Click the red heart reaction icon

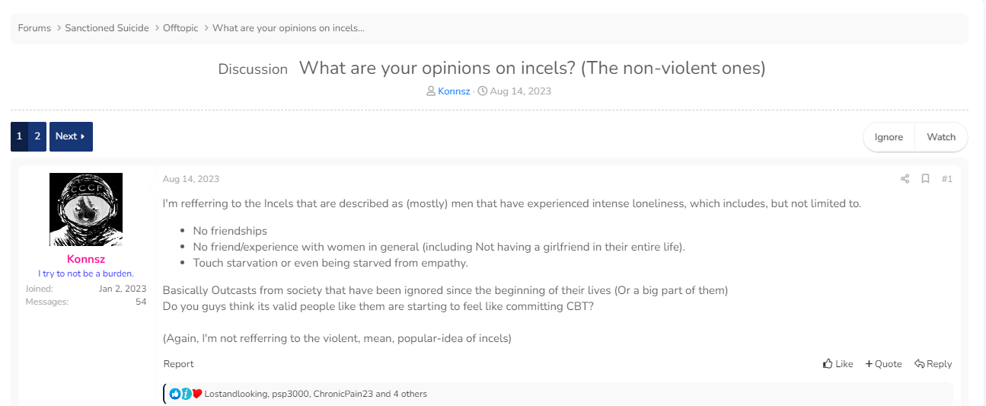click(197, 394)
